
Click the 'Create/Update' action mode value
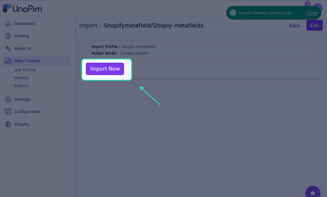tap(134, 53)
